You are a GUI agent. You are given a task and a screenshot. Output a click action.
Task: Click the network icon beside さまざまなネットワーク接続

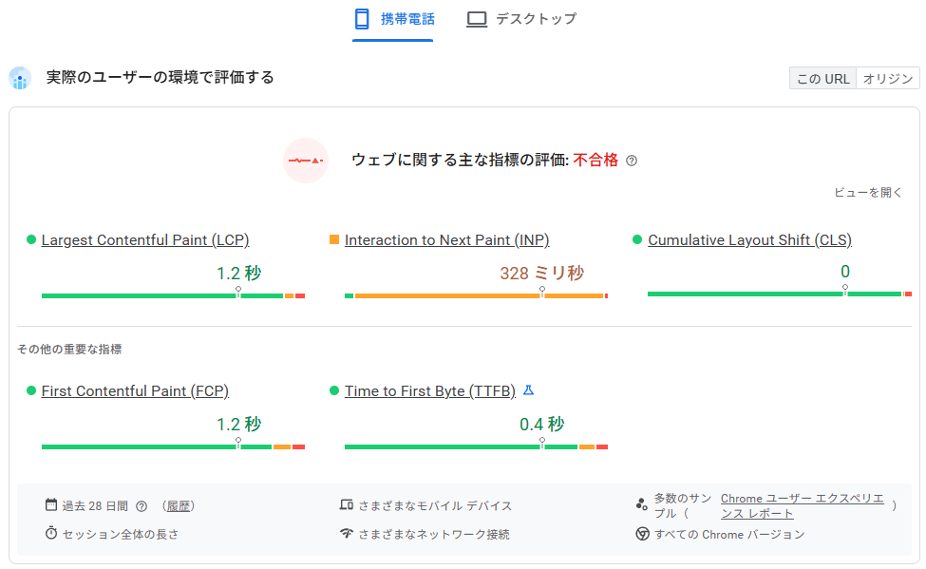[346, 534]
